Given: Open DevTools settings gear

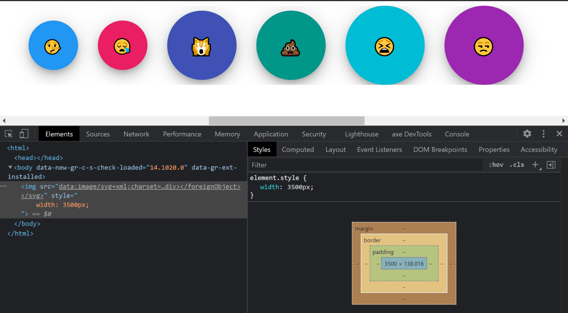Looking at the screenshot, I should (527, 134).
